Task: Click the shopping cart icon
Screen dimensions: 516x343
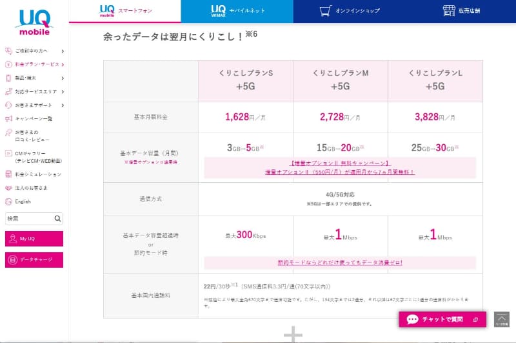Action: (x=325, y=11)
